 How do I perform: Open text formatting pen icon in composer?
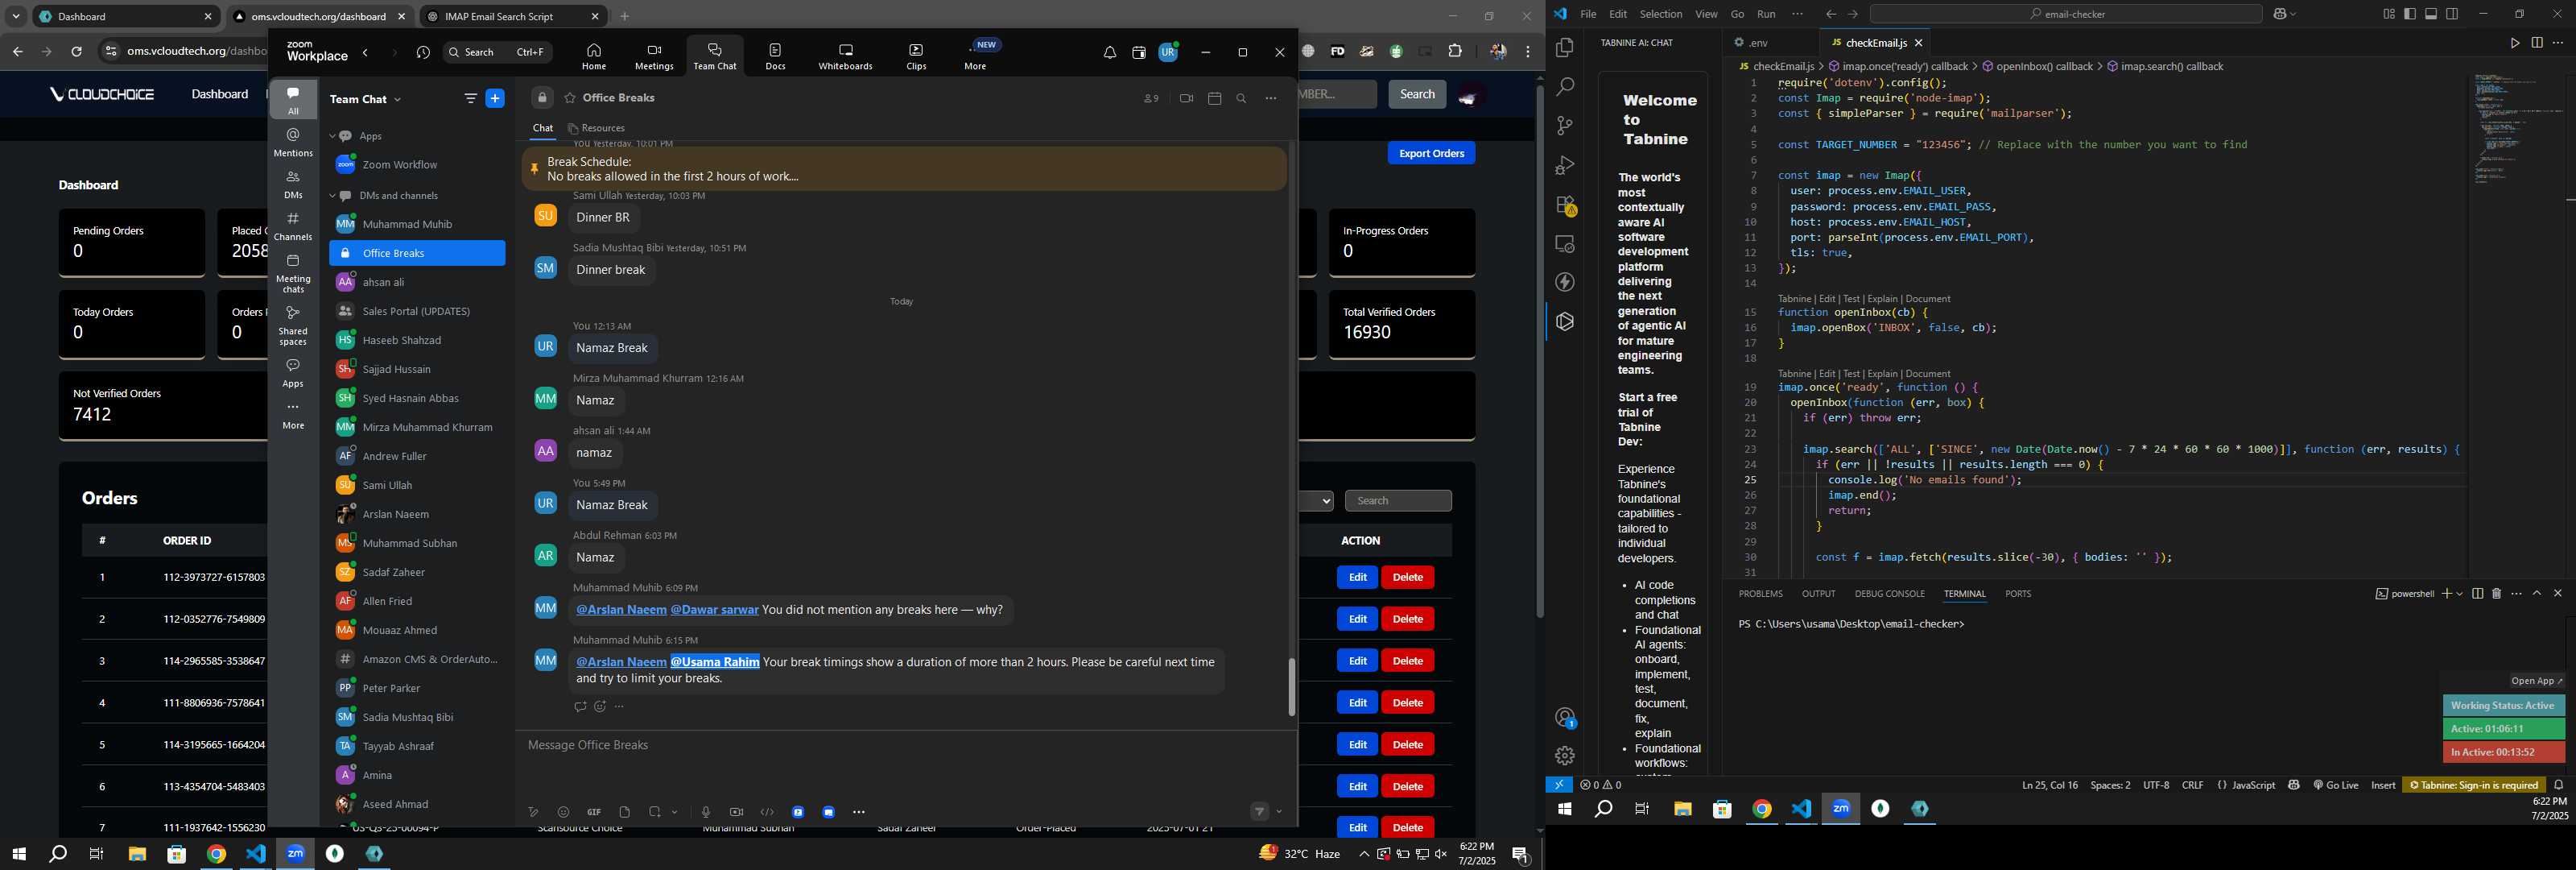533,812
